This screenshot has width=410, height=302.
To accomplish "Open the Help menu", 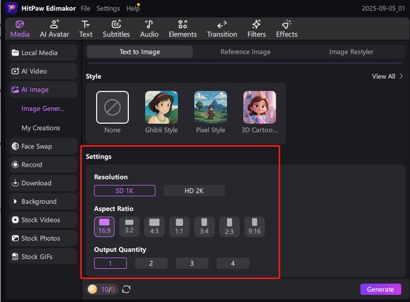I will (x=133, y=8).
